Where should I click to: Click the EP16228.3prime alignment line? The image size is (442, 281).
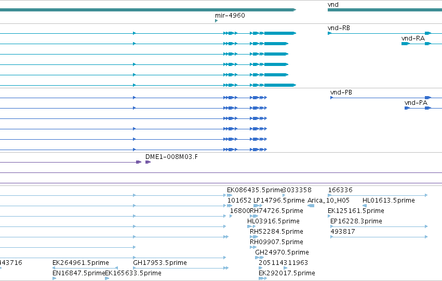(x=379, y=226)
